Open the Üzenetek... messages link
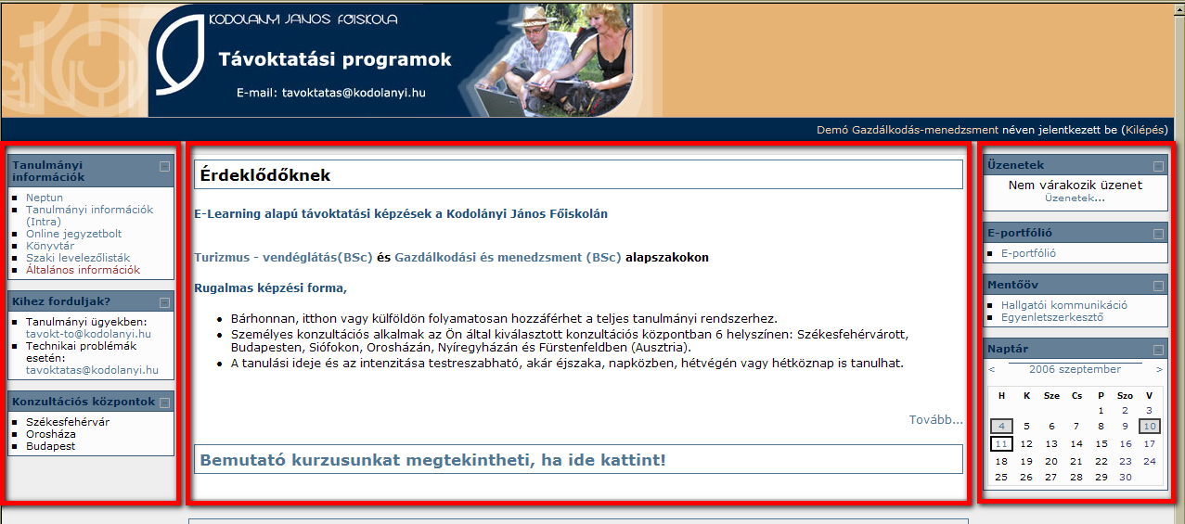 (1075, 198)
